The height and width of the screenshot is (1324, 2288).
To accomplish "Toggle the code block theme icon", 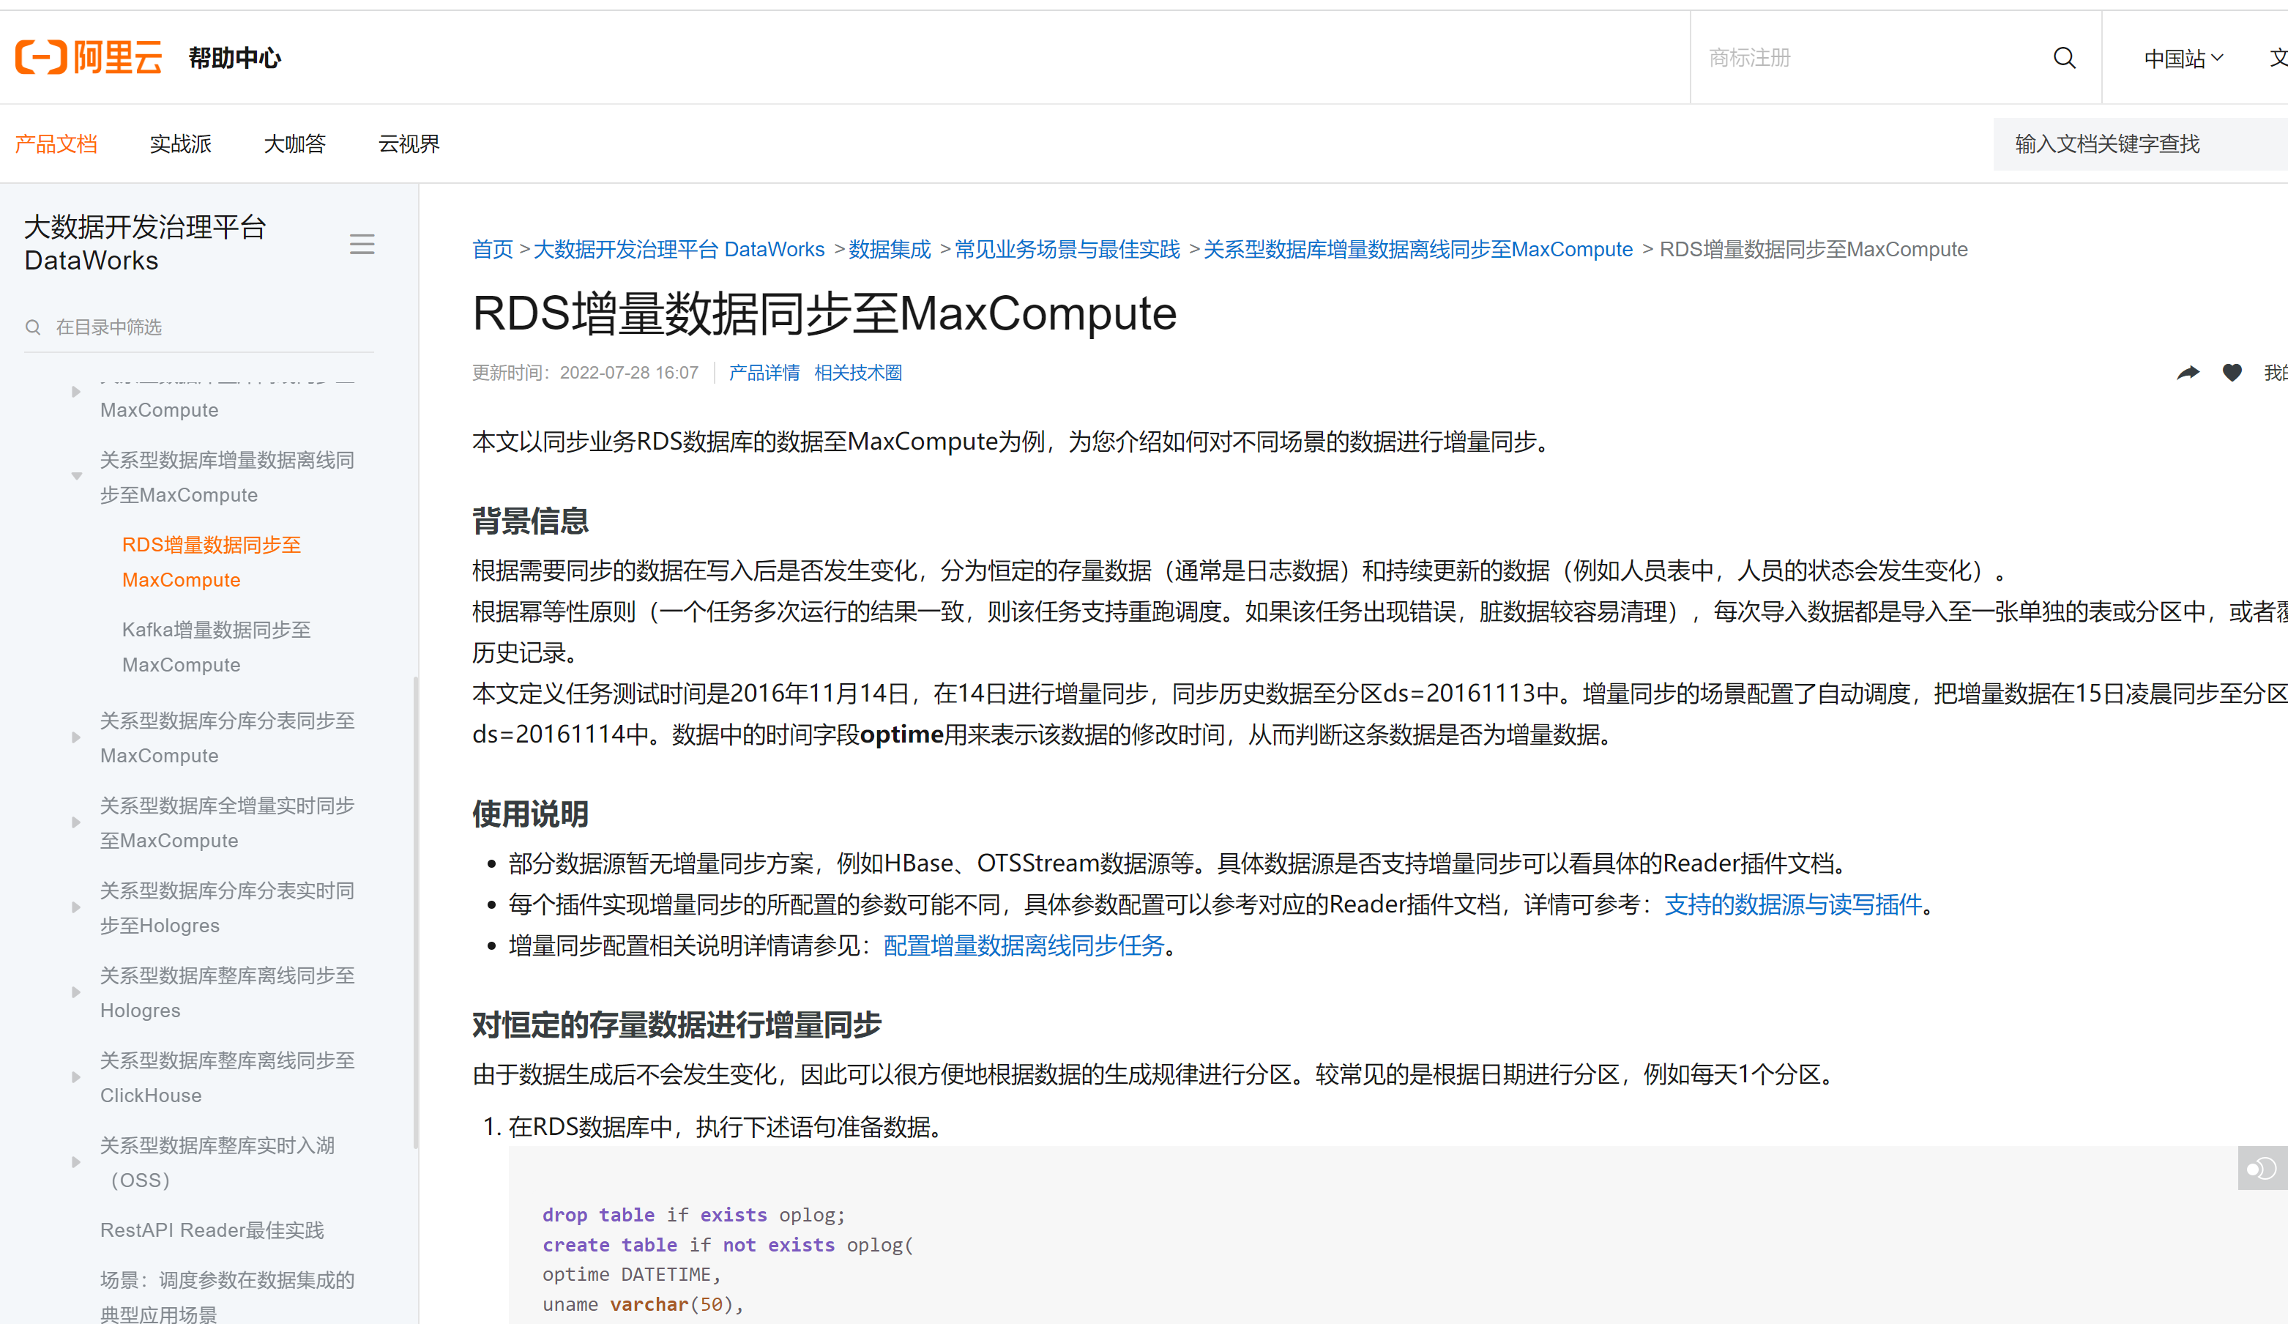I will click(x=2262, y=1169).
